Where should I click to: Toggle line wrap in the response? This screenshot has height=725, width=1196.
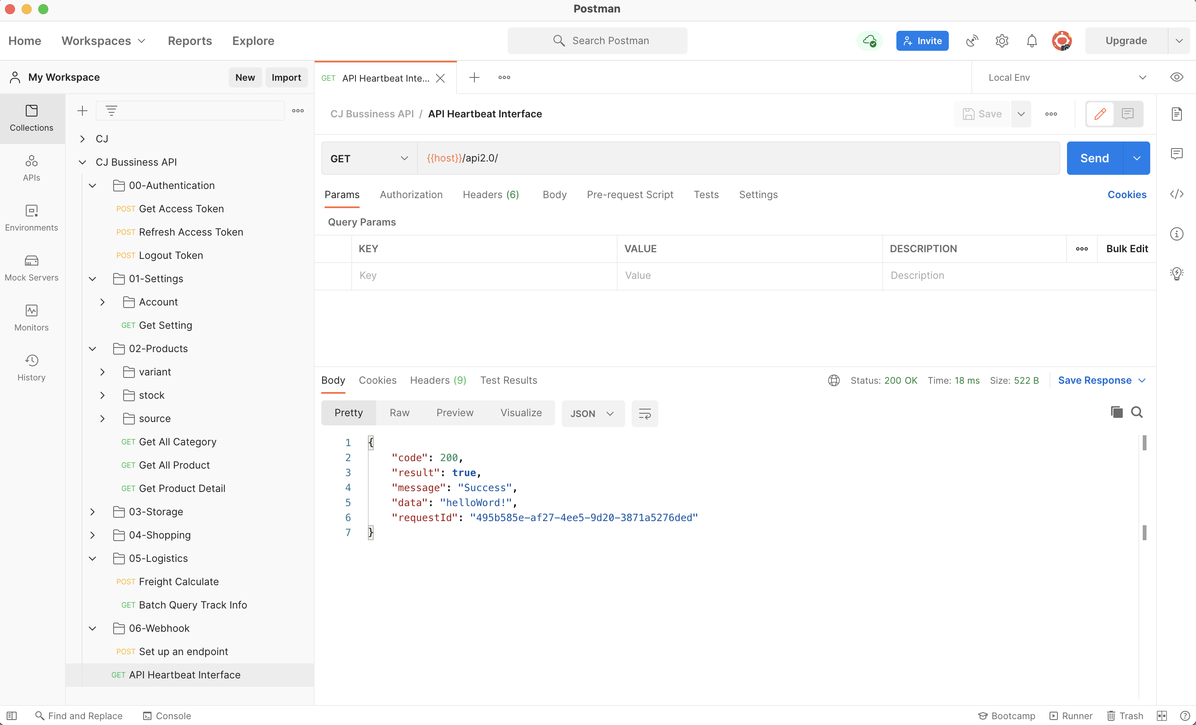(645, 414)
